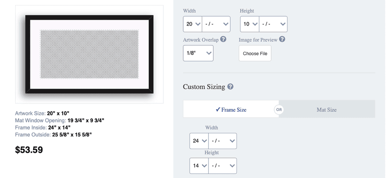Screen dimensions: 391x178
Task: Click the framed artwork preview image
Action: 89,54
